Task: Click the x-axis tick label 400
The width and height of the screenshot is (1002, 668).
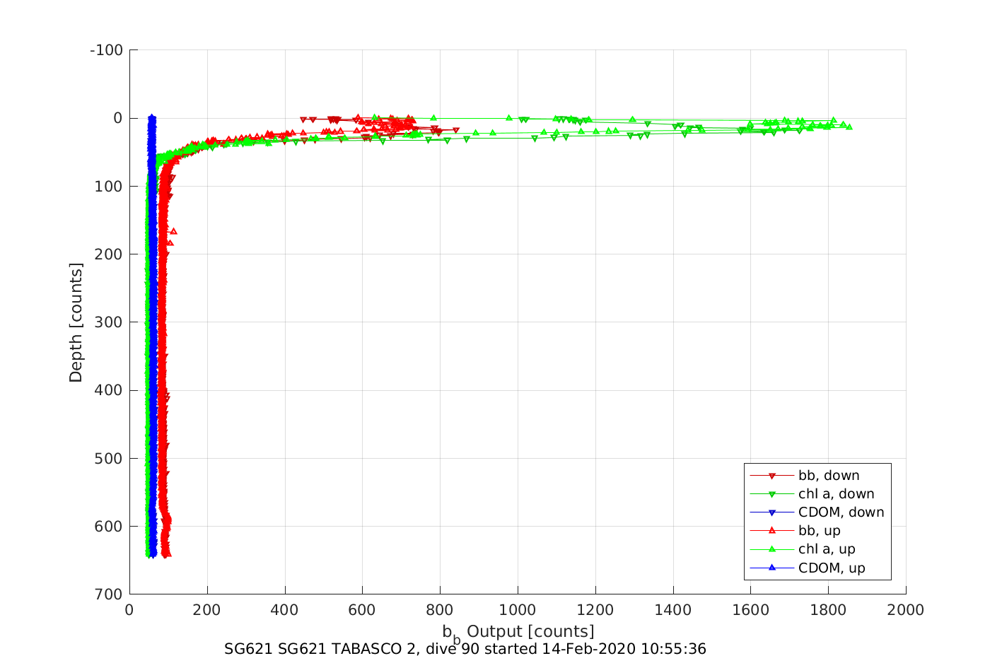Action: point(285,610)
